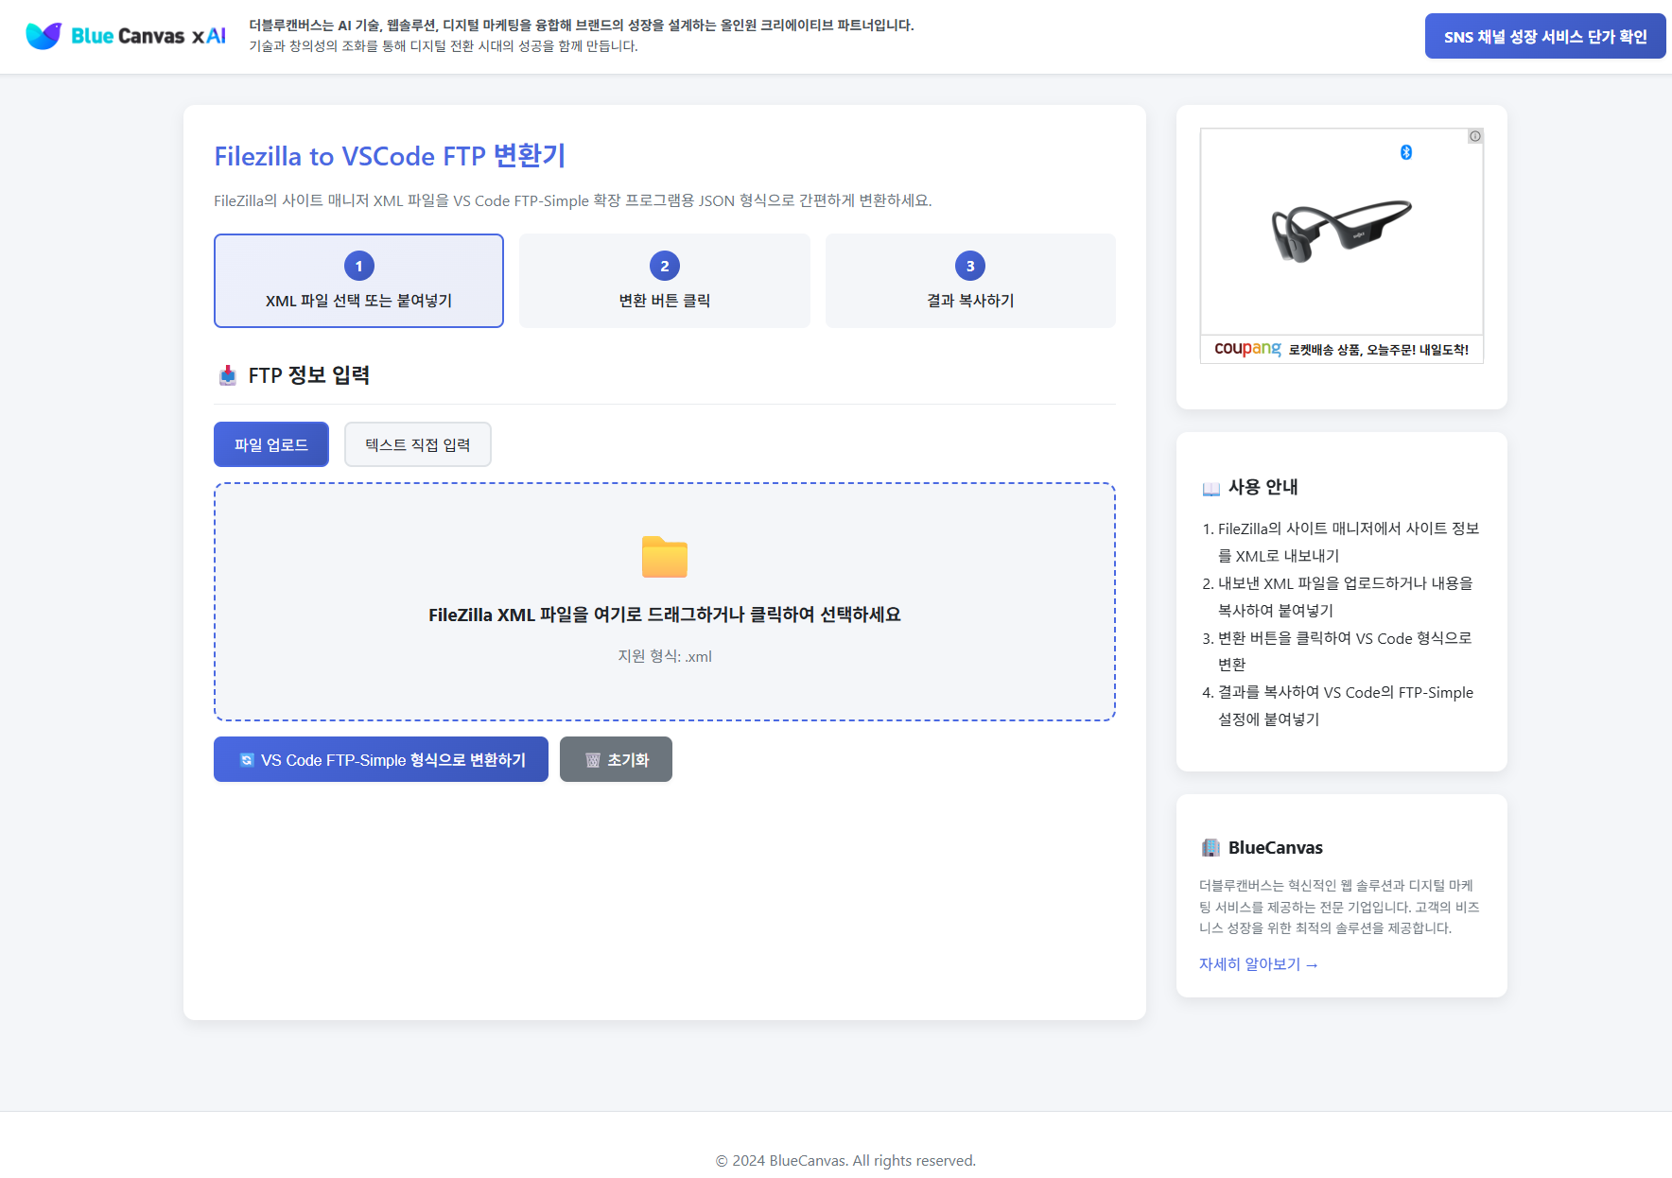Click the yellow folder upload icon
The height and width of the screenshot is (1178, 1672).
[x=664, y=557]
